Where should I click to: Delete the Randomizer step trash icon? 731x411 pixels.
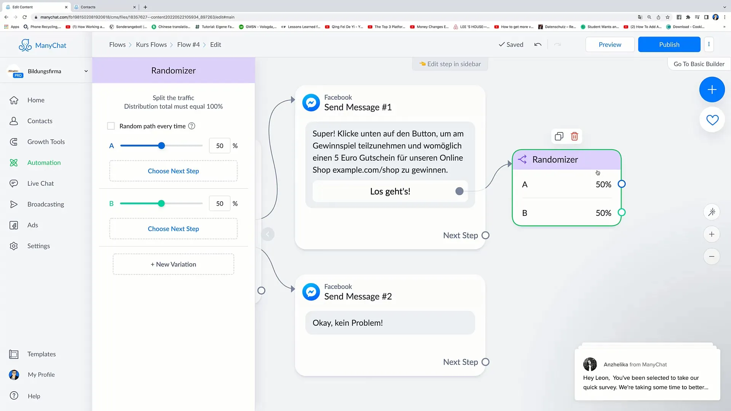(x=575, y=136)
